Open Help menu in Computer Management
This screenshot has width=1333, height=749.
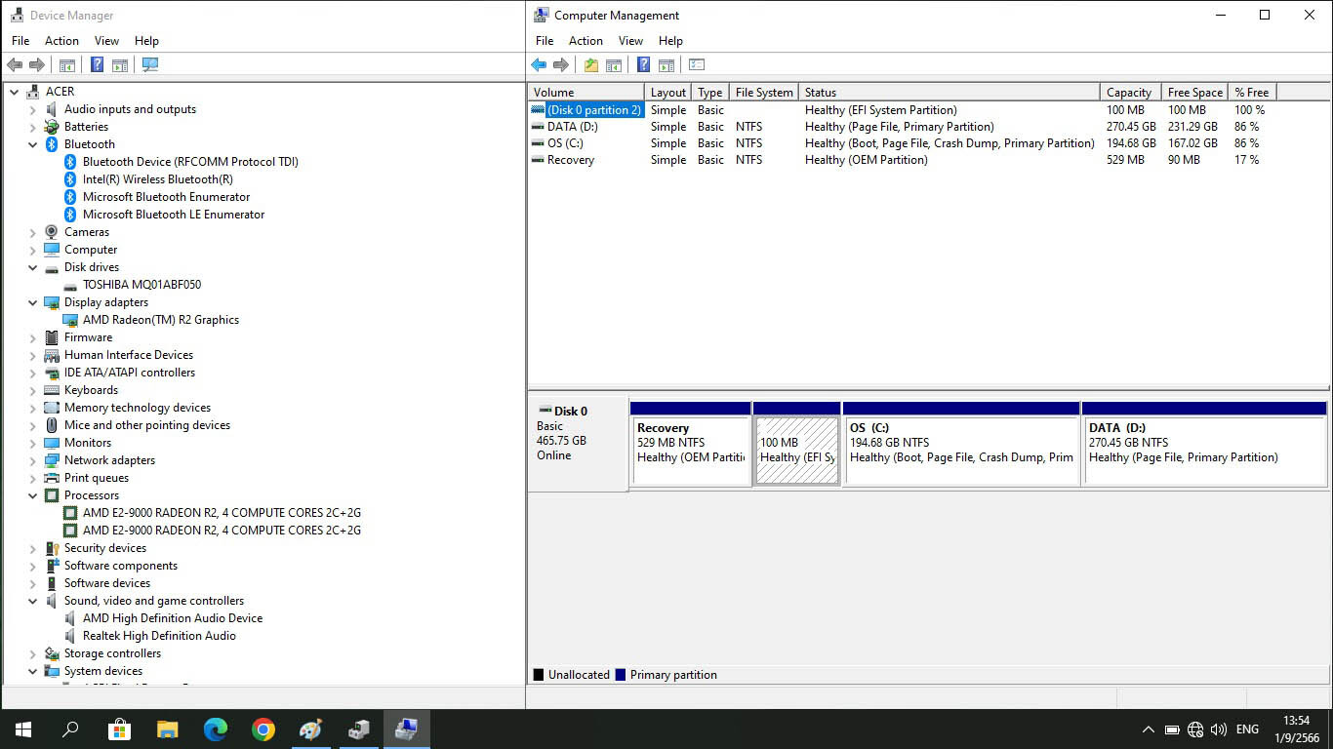click(x=670, y=41)
